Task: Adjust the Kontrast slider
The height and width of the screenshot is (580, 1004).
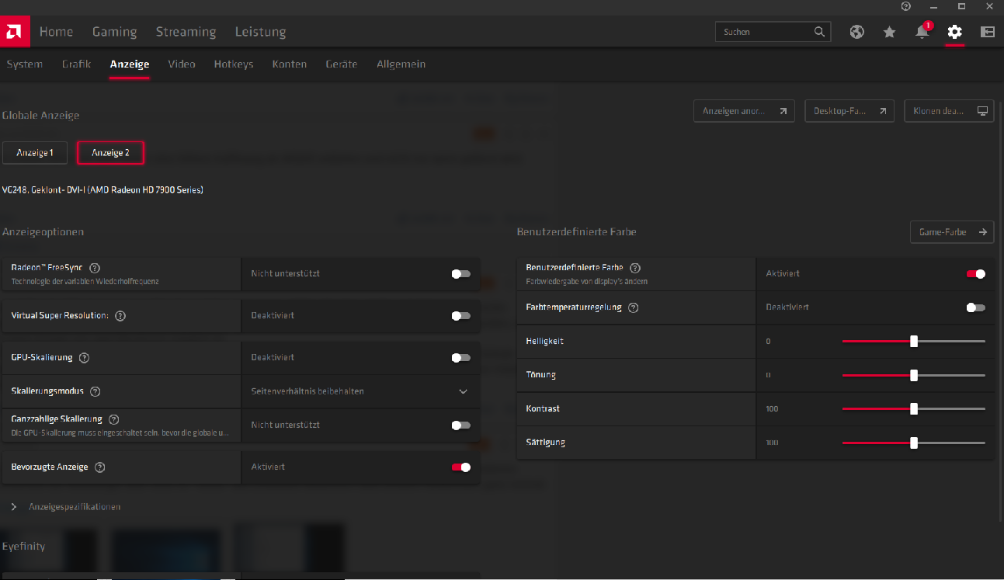Action: pyautogui.click(x=914, y=409)
